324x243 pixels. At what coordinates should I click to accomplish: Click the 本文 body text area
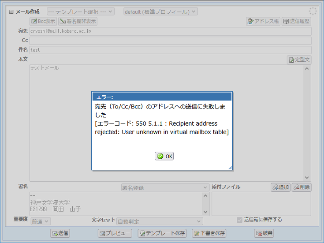point(167,123)
